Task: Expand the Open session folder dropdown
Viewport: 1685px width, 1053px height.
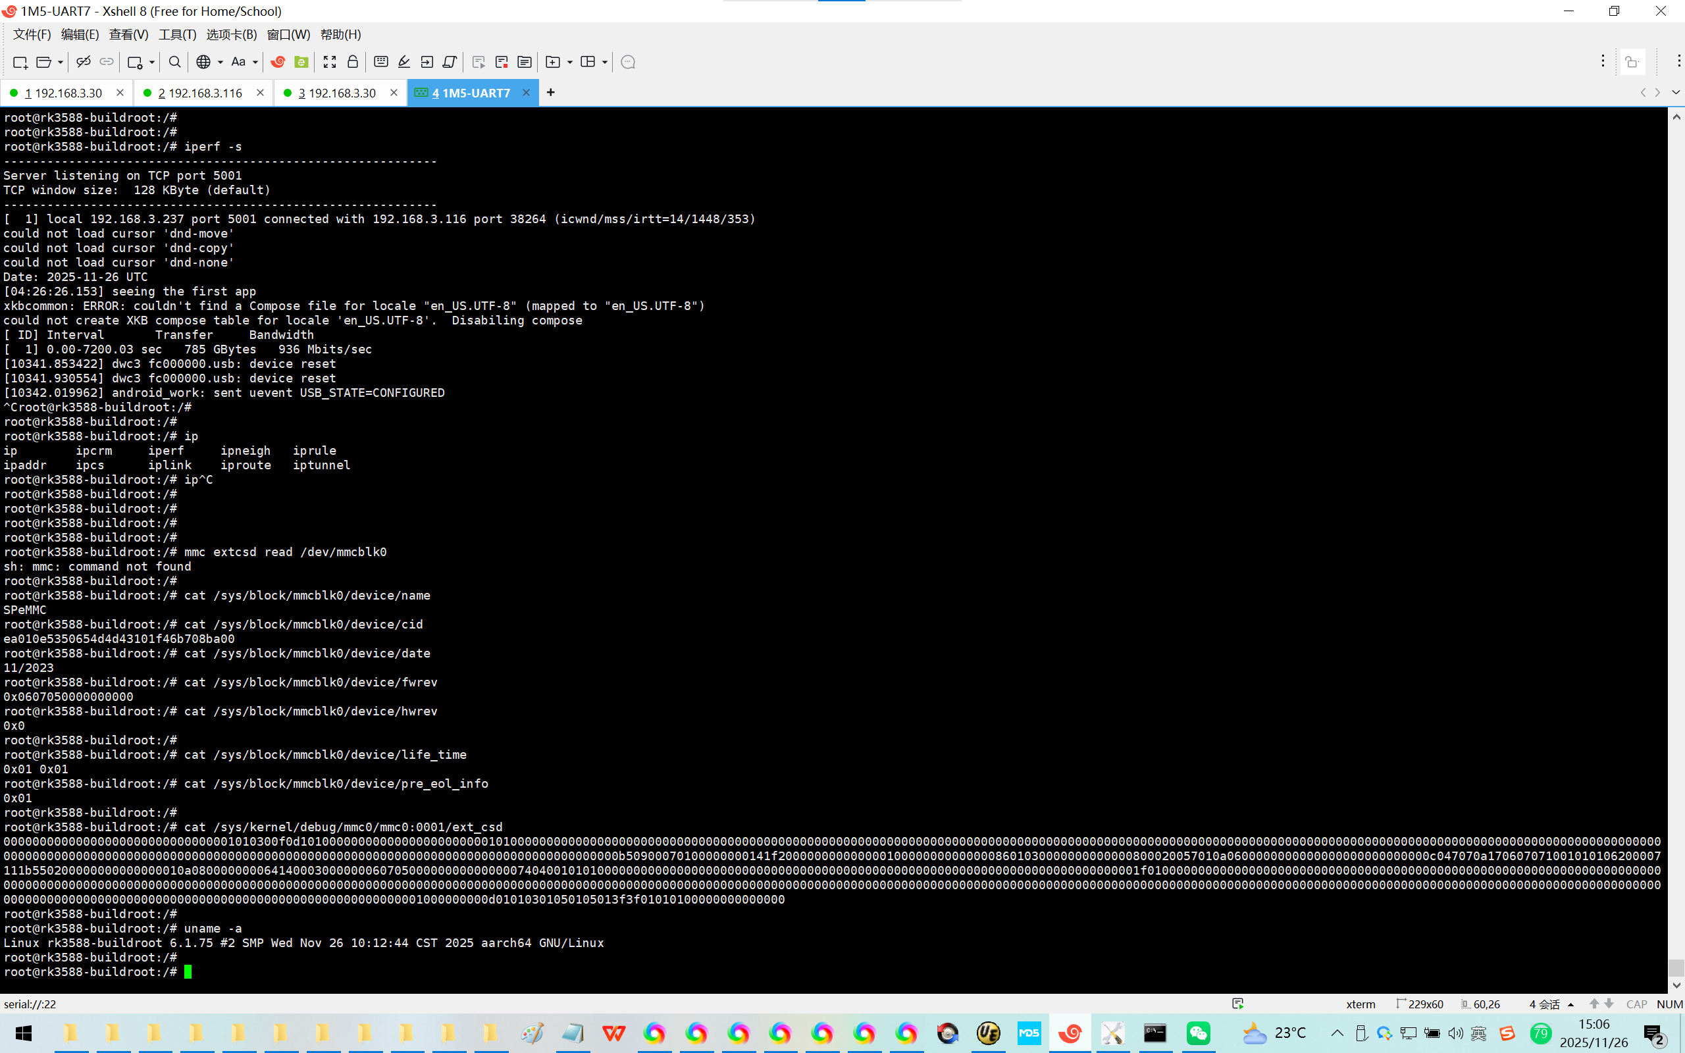Action: pyautogui.click(x=61, y=62)
